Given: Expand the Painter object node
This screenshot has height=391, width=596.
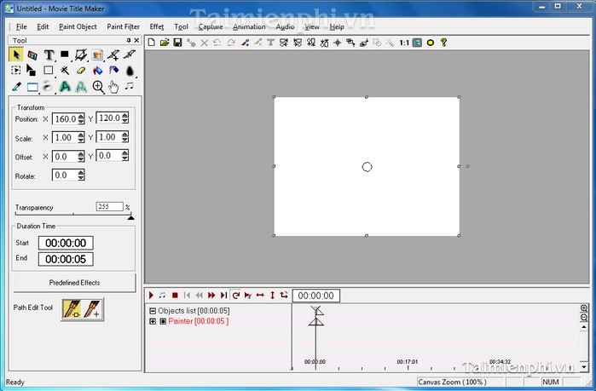Looking at the screenshot, I should (x=153, y=321).
